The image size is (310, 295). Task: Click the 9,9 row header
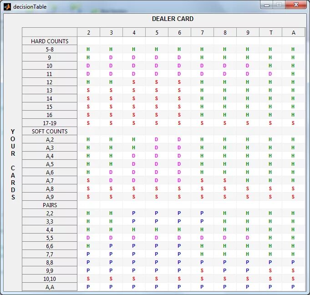pyautogui.click(x=50, y=271)
